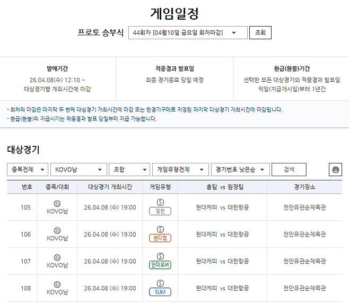This screenshot has height=303, width=349.
Task: Click venue 천안유관순체육관 in row 107
Action: (x=304, y=262)
